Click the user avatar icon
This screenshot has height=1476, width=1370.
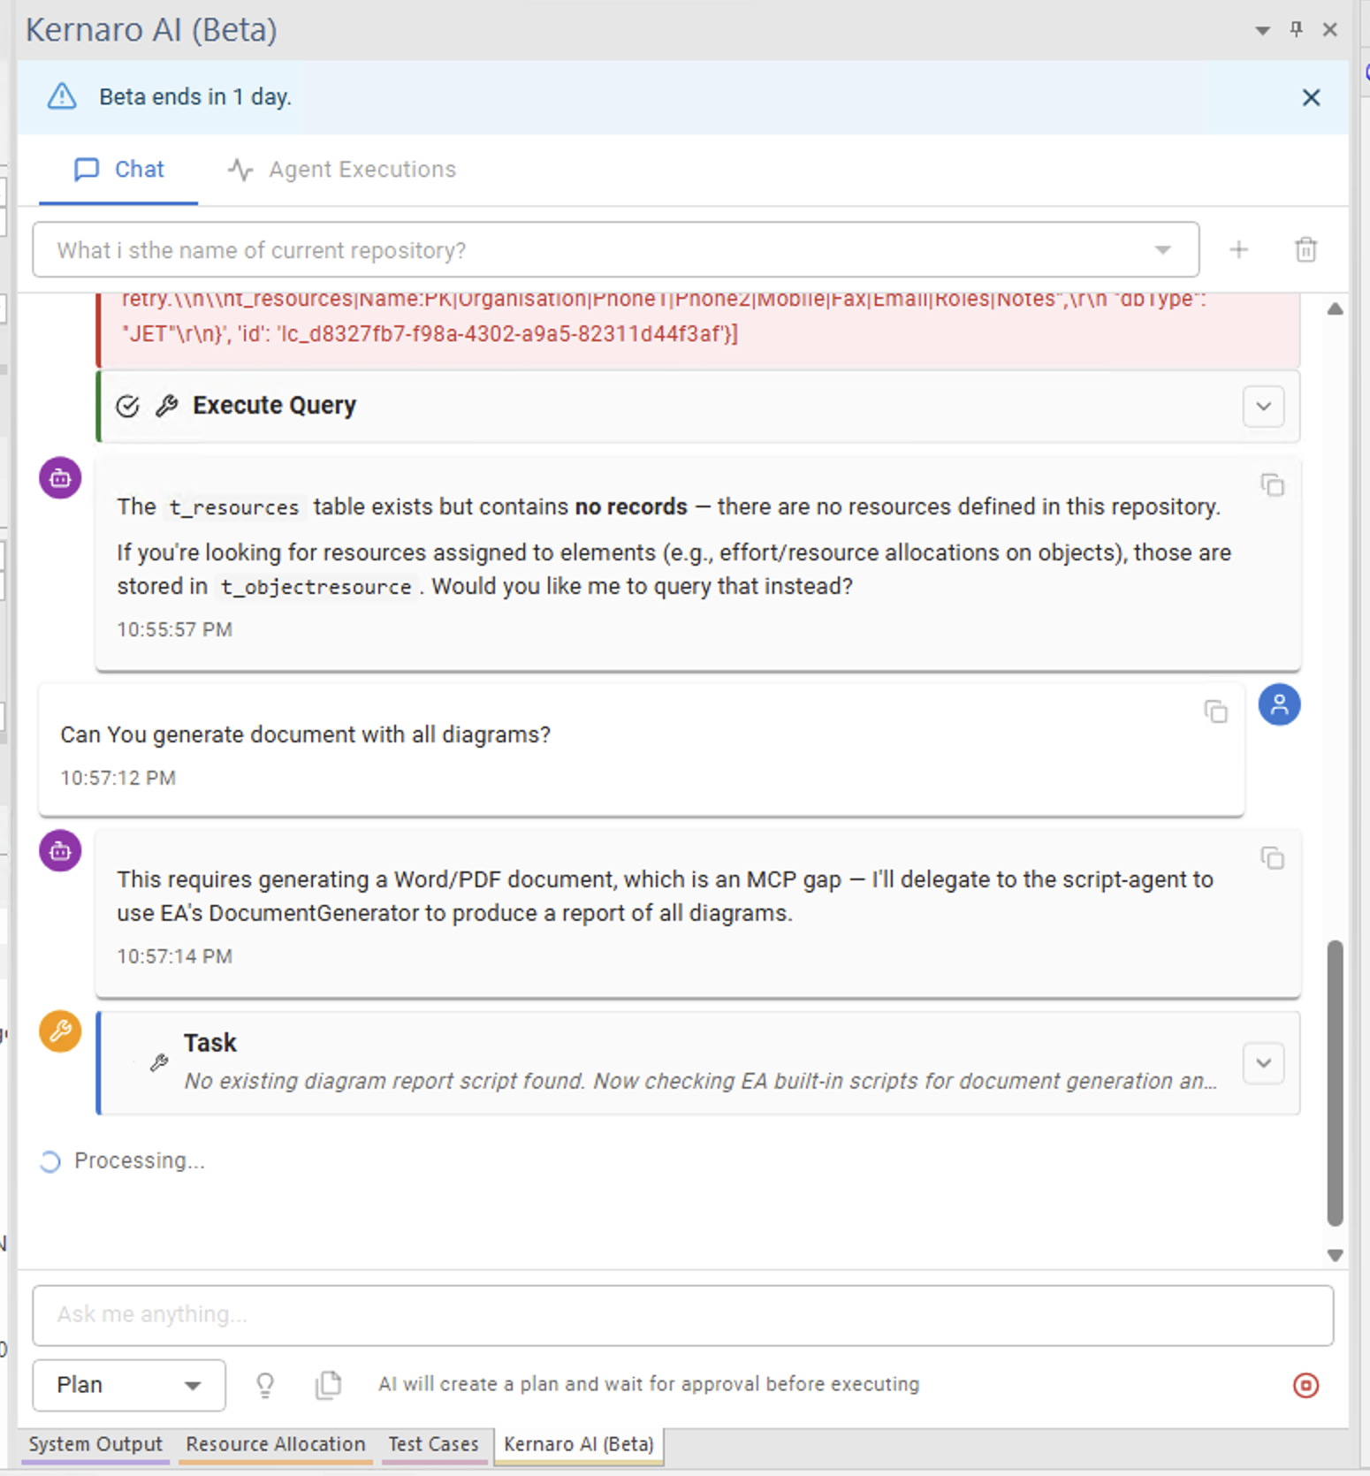(1279, 704)
